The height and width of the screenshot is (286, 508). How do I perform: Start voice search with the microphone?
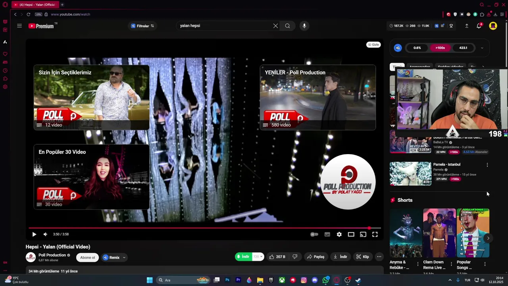coord(304,26)
